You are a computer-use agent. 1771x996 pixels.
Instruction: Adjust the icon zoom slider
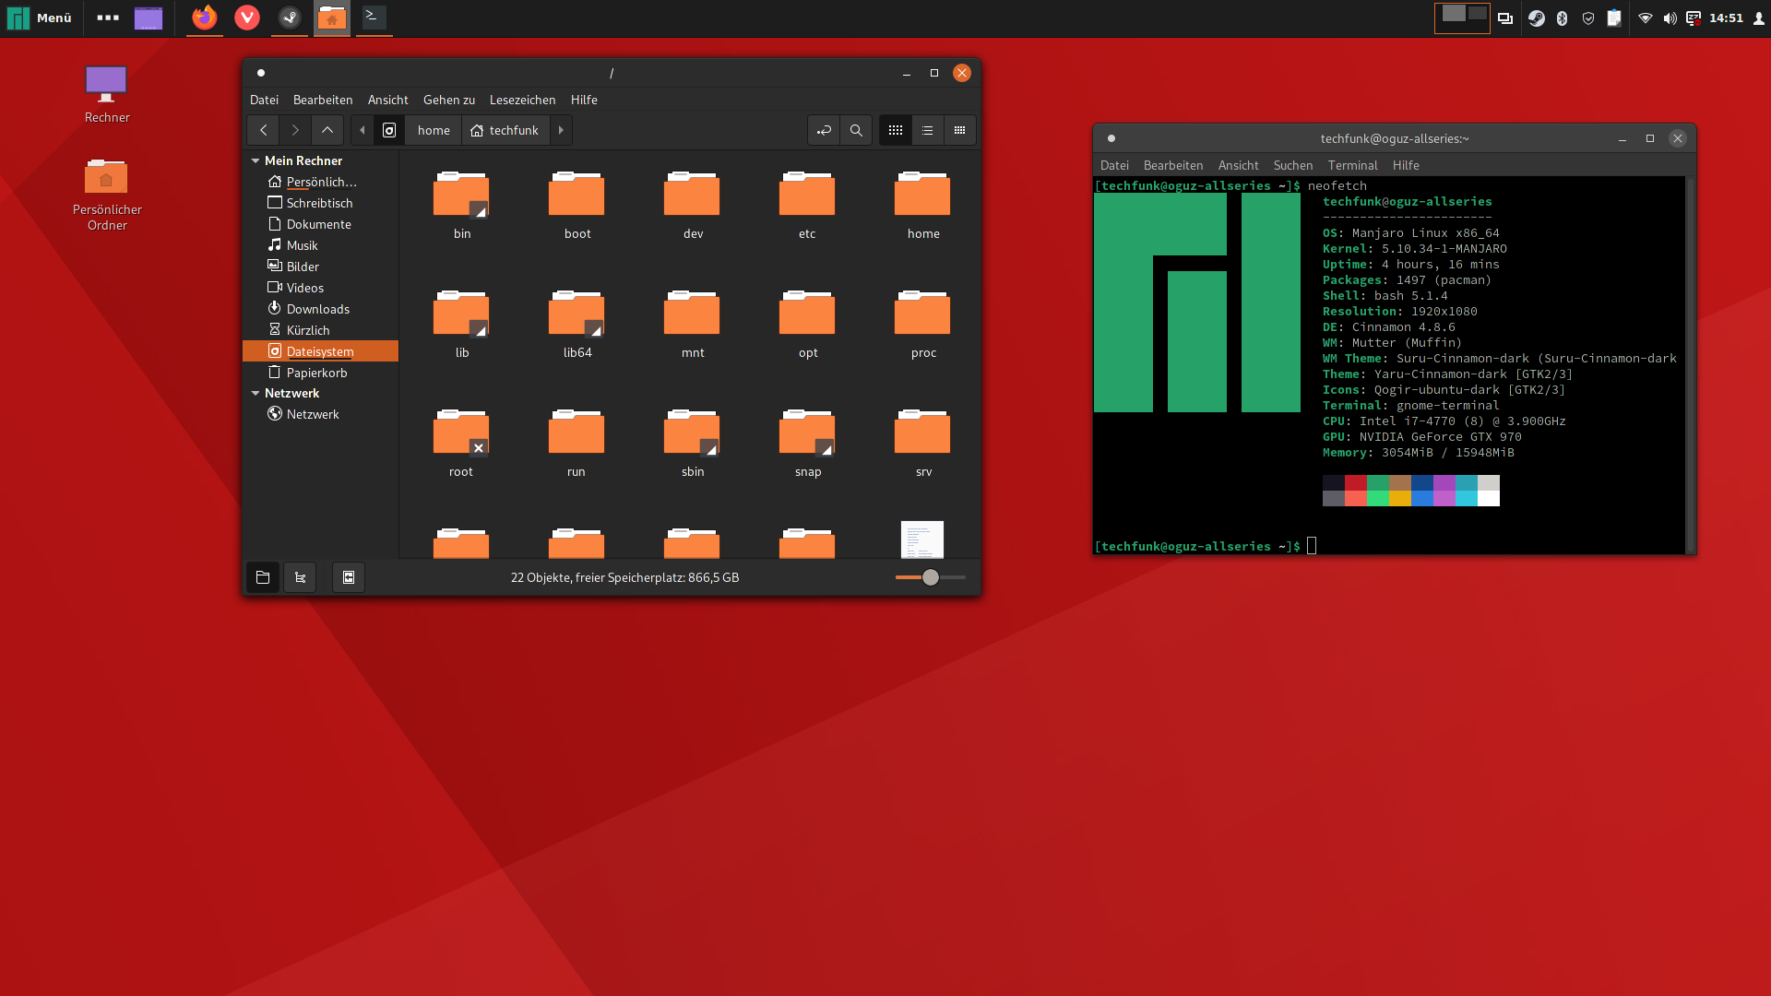point(931,577)
